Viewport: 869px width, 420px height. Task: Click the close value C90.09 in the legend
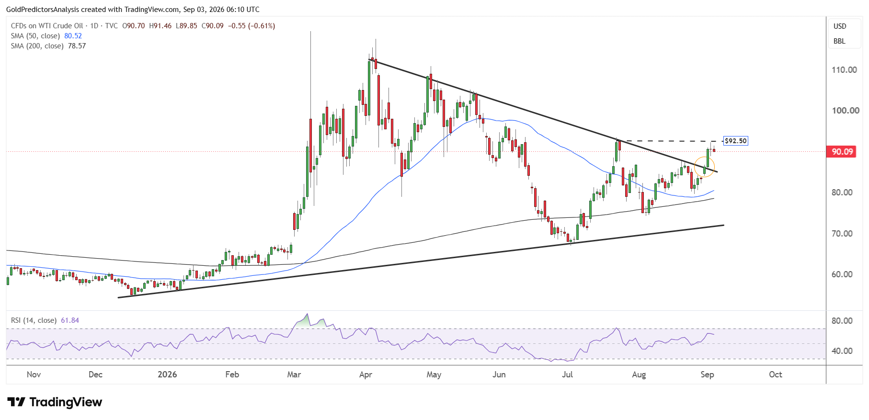coord(213,26)
